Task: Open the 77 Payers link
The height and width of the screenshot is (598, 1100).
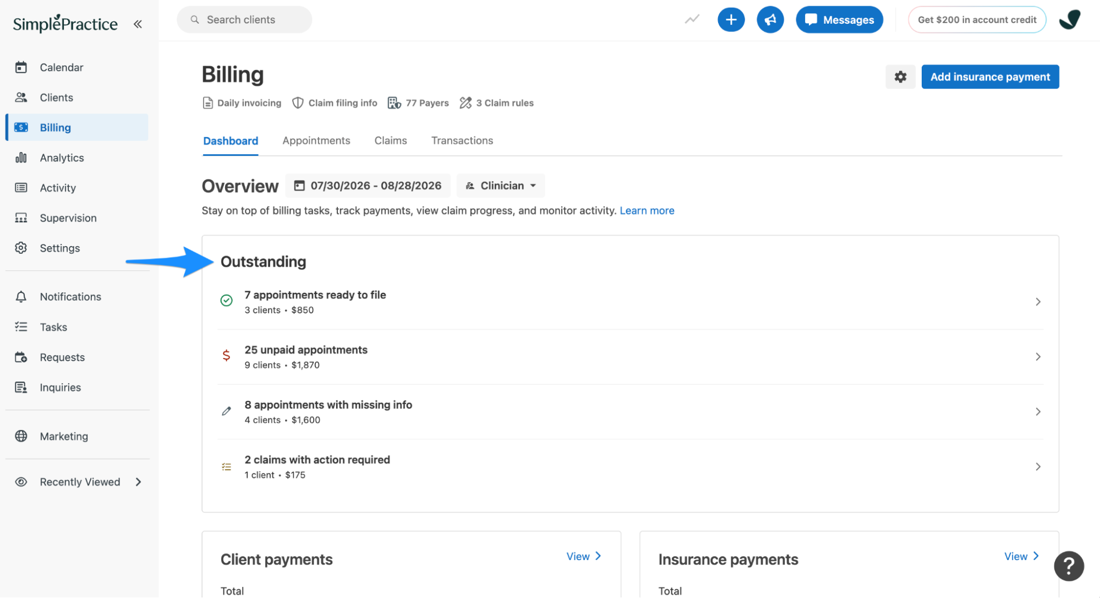Action: [x=418, y=103]
